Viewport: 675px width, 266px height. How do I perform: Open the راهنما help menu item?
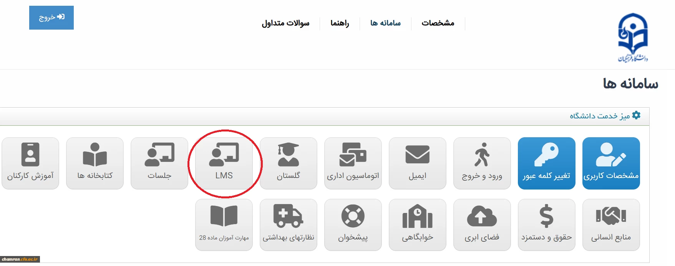340,23
